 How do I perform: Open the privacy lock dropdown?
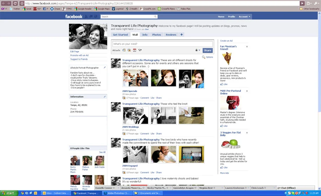click(x=198, y=50)
